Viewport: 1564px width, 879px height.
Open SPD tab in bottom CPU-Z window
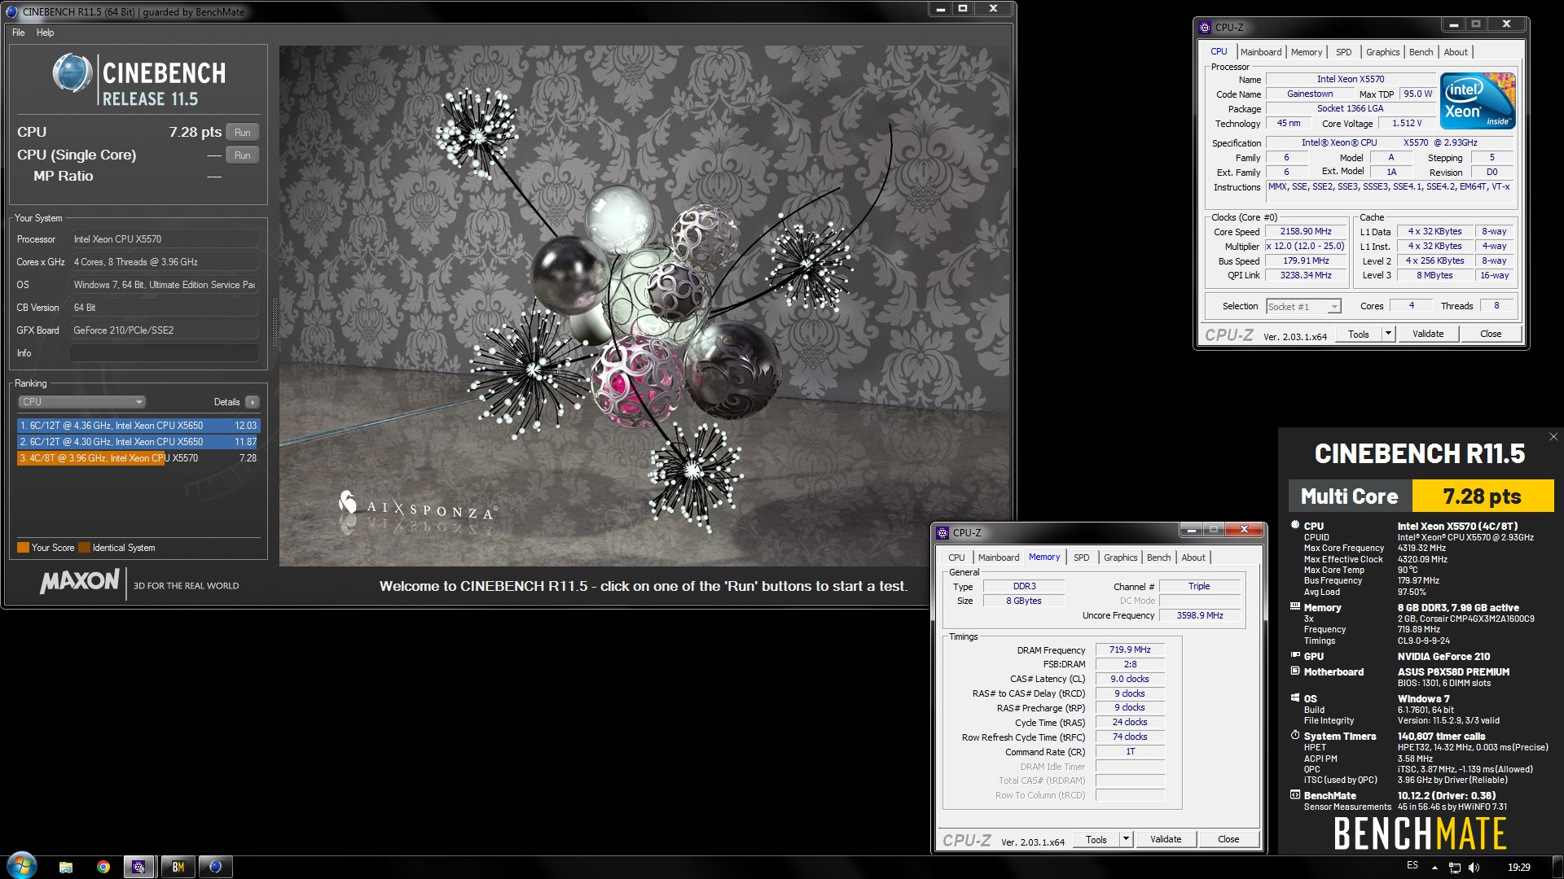(x=1081, y=558)
